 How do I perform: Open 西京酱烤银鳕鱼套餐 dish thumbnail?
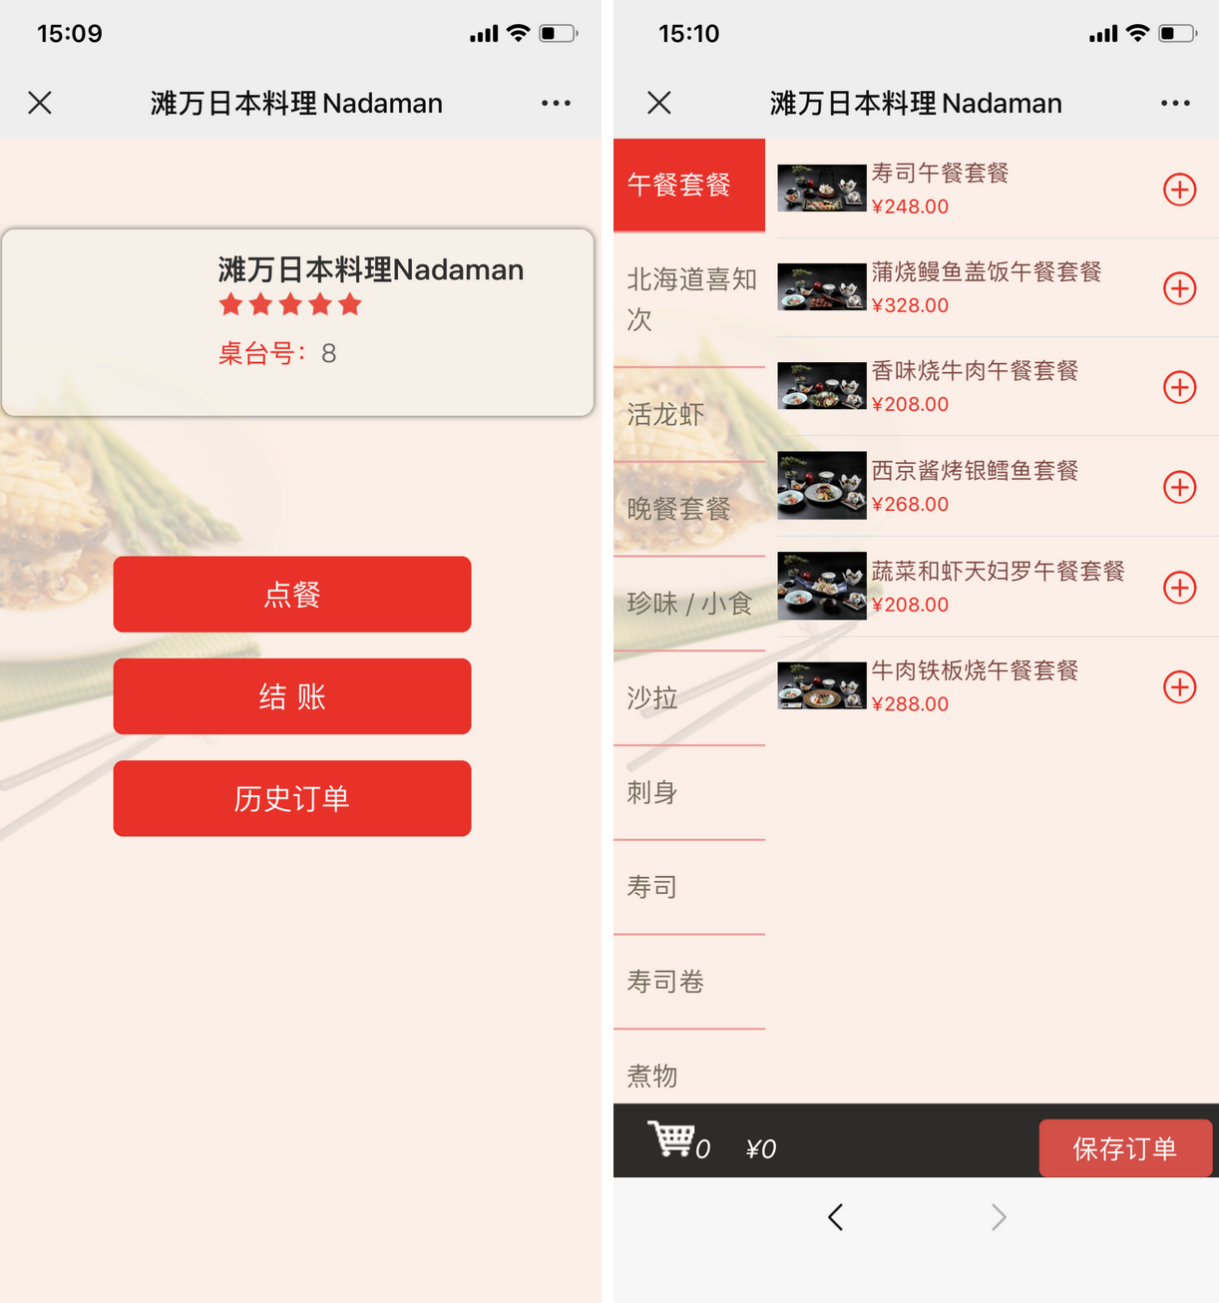pyautogui.click(x=822, y=486)
